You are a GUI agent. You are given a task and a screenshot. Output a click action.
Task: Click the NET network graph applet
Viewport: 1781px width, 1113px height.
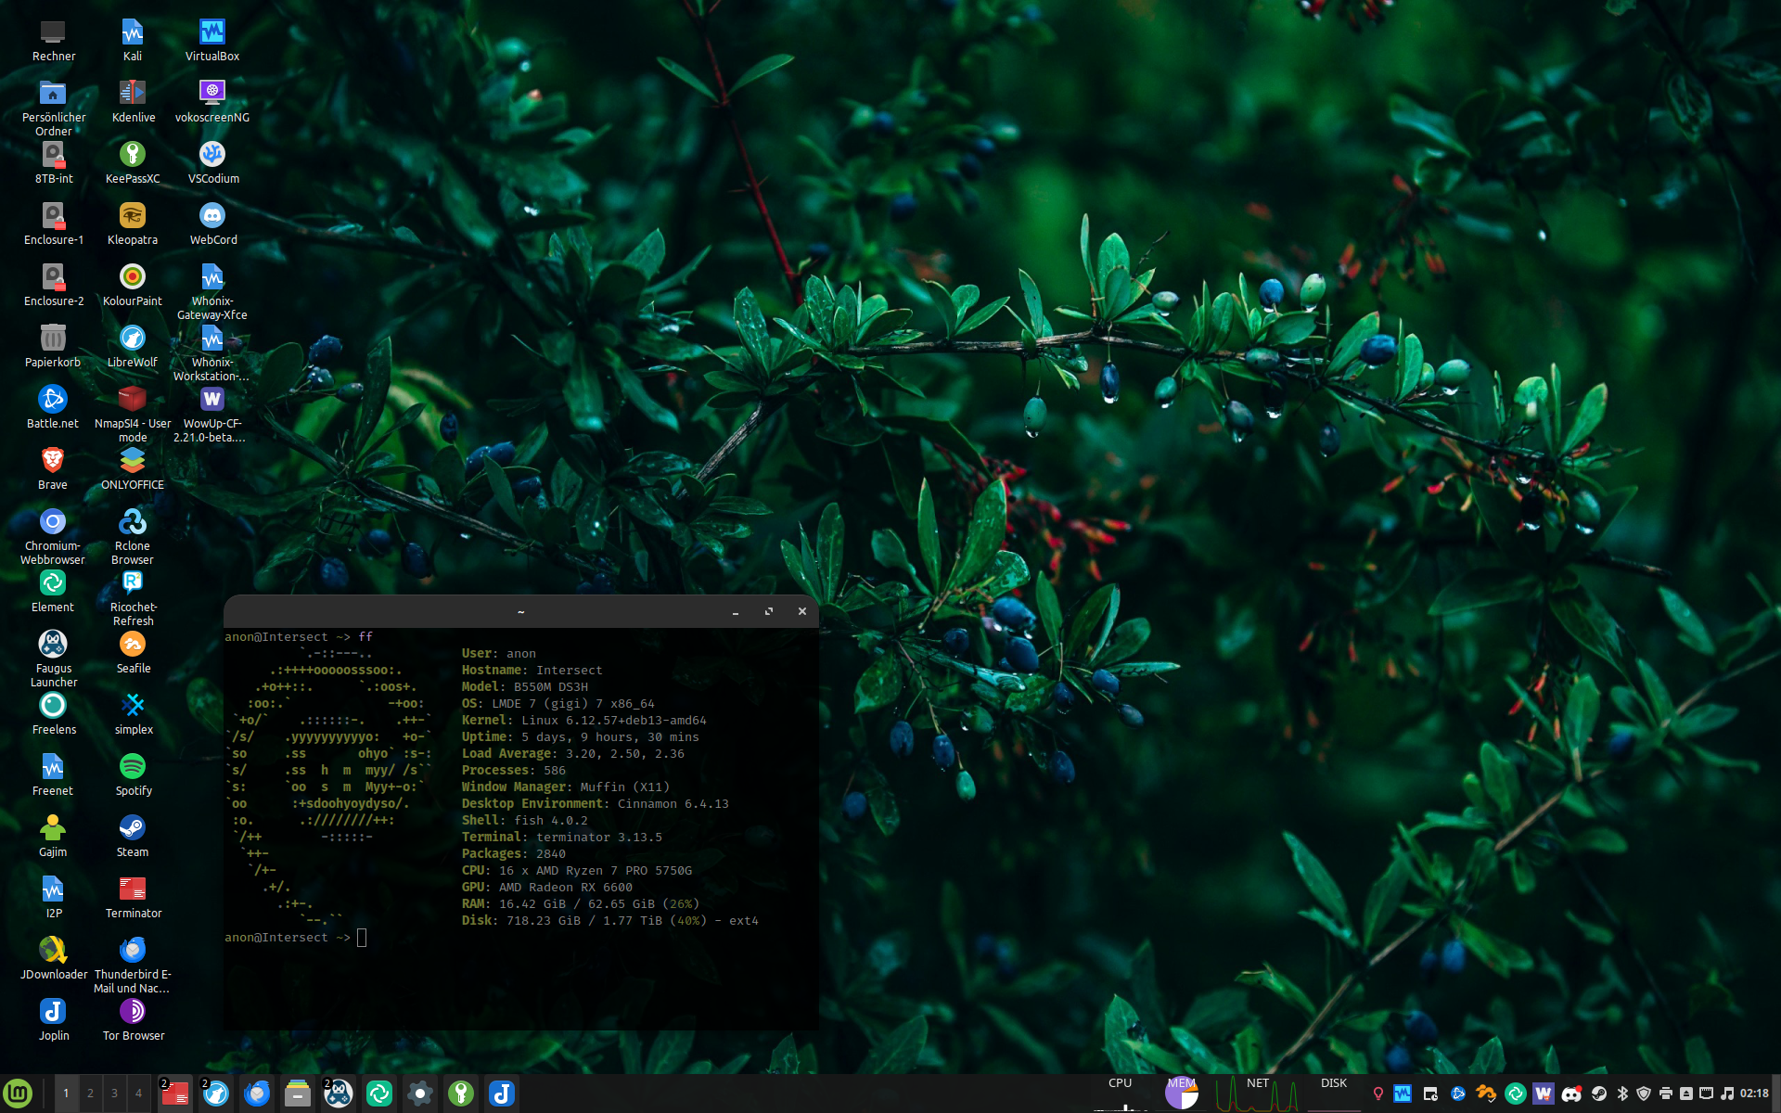1257,1094
